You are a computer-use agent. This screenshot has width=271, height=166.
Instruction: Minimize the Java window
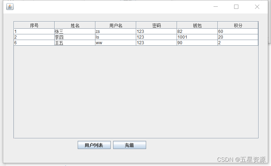tap(216, 7)
